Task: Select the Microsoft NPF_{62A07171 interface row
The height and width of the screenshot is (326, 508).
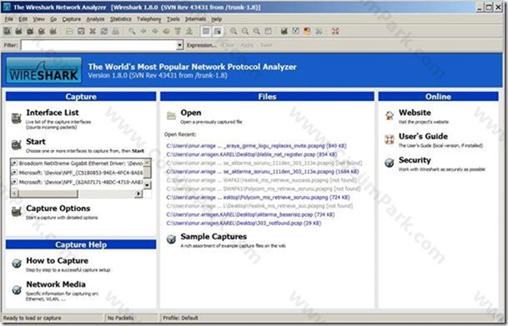Action: [78, 182]
